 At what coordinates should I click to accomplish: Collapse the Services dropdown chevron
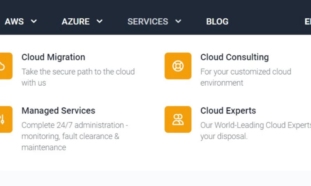[x=178, y=21]
